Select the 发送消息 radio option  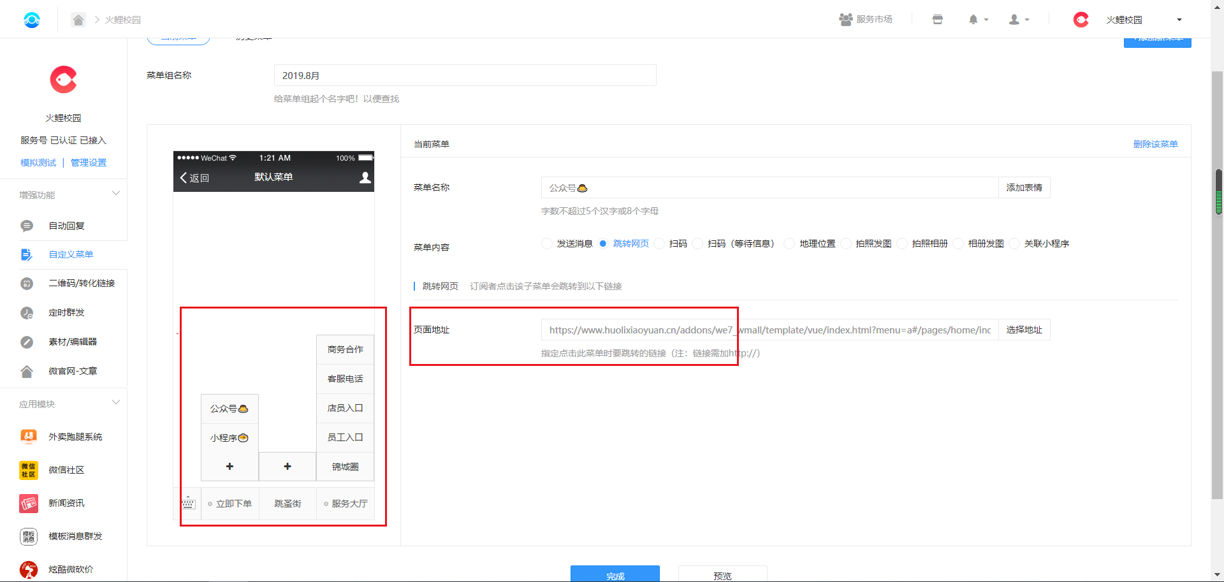(547, 244)
